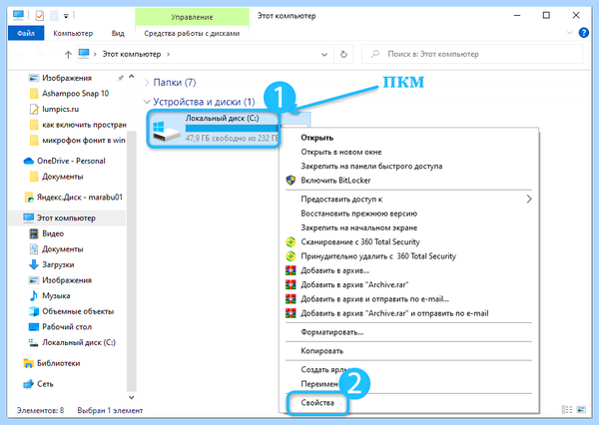
Task: Select OneDrive - Personal in sidebar
Action: [71, 162]
